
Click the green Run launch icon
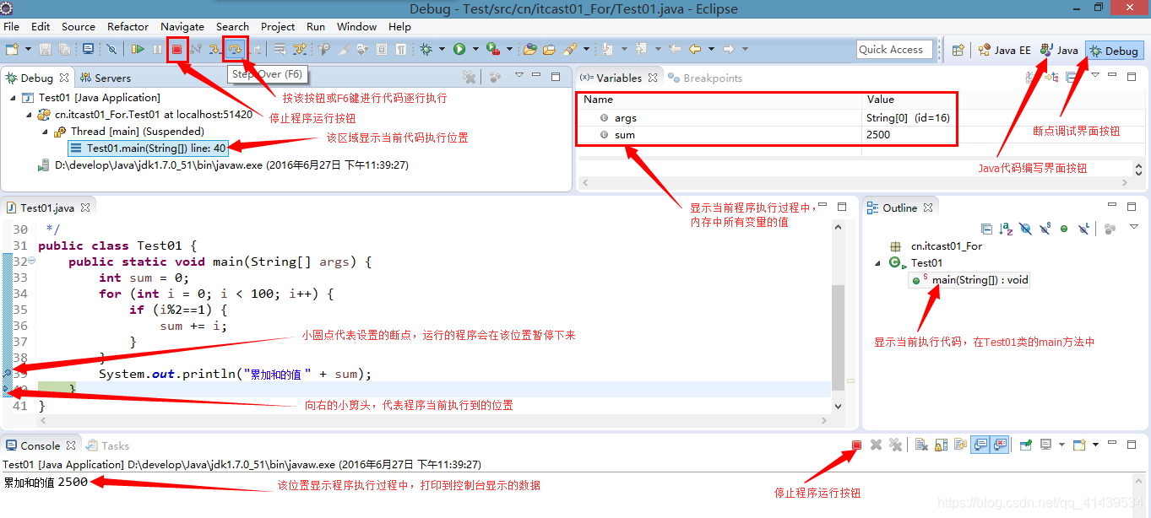click(x=459, y=49)
